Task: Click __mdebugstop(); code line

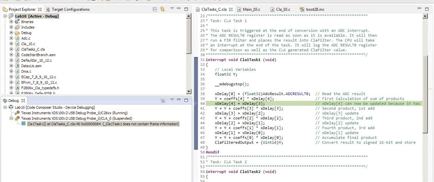Action: click(231, 84)
